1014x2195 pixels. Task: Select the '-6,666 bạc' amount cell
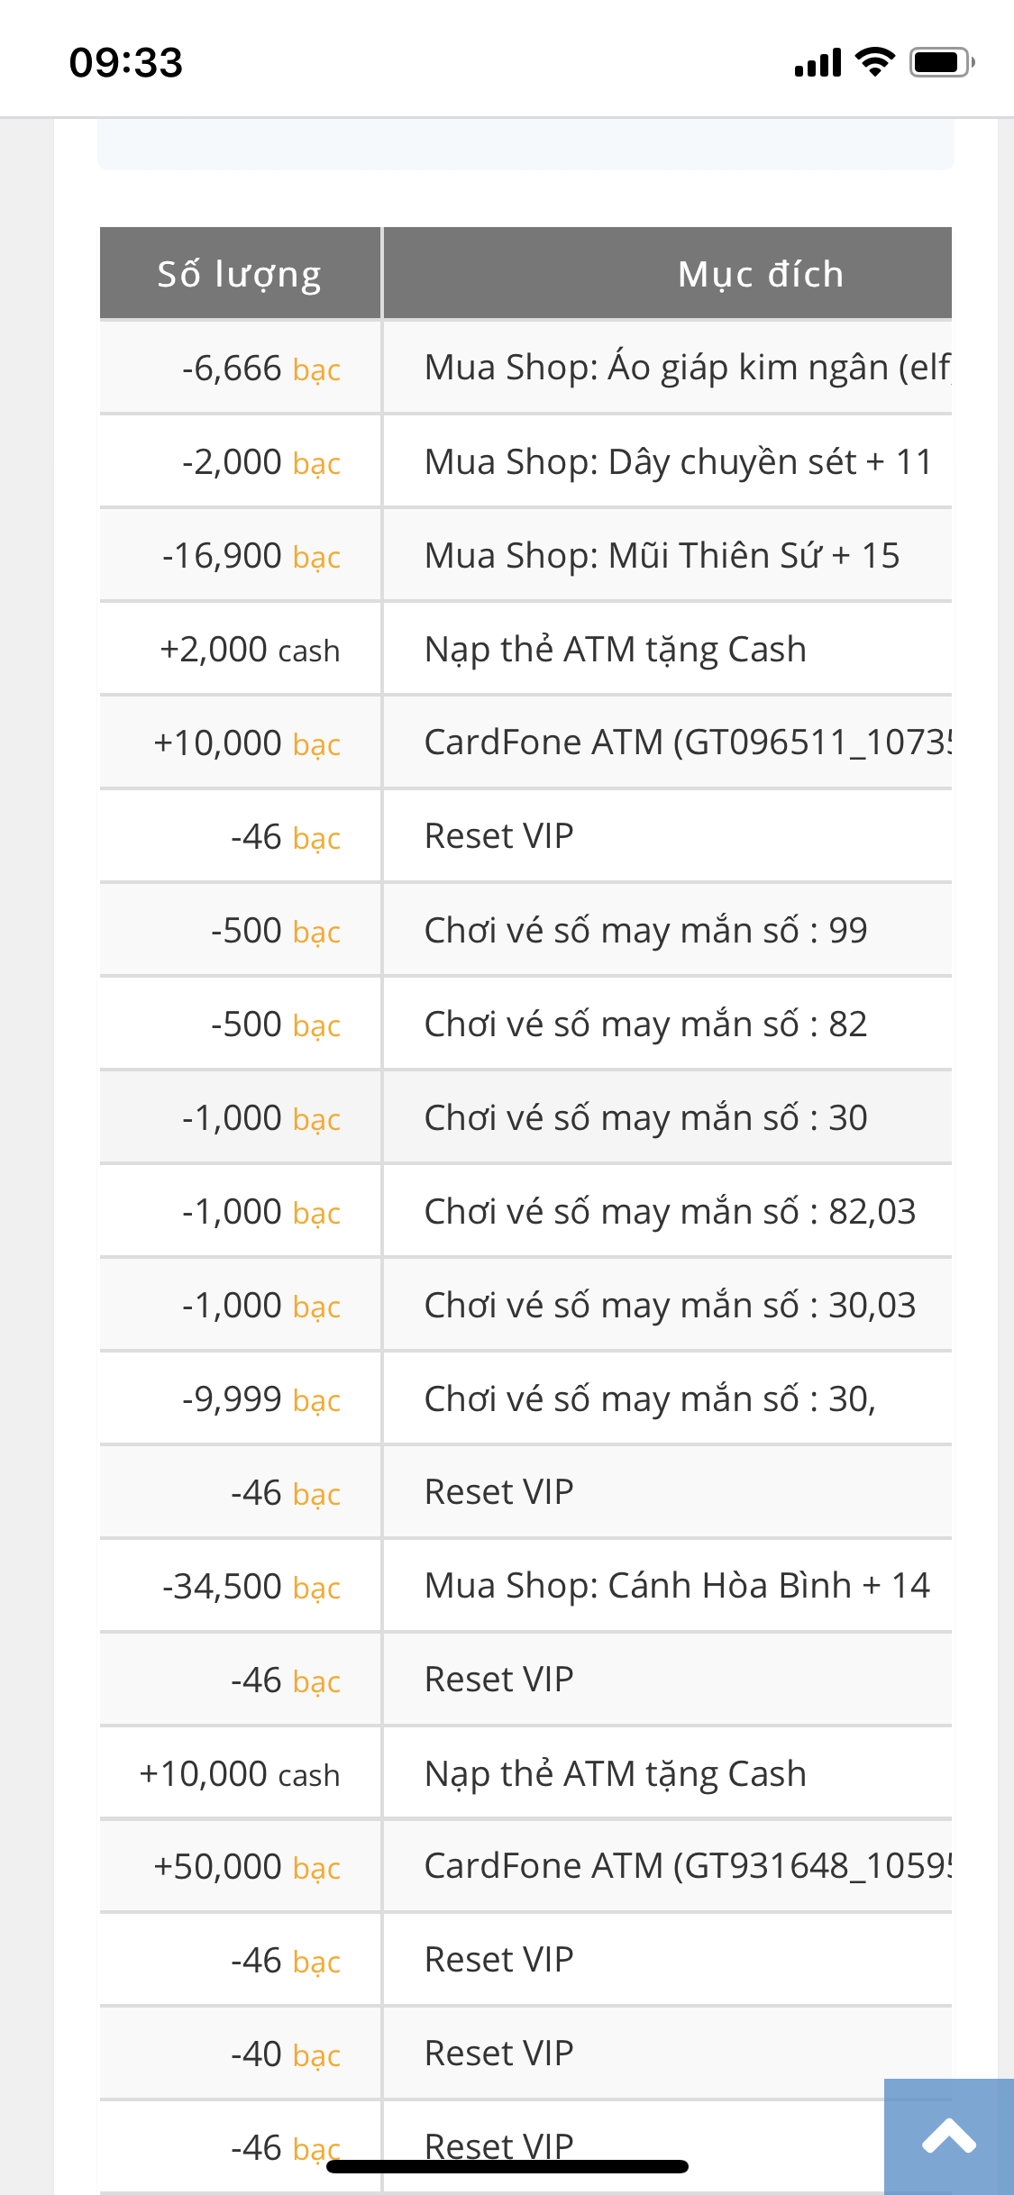click(x=260, y=369)
